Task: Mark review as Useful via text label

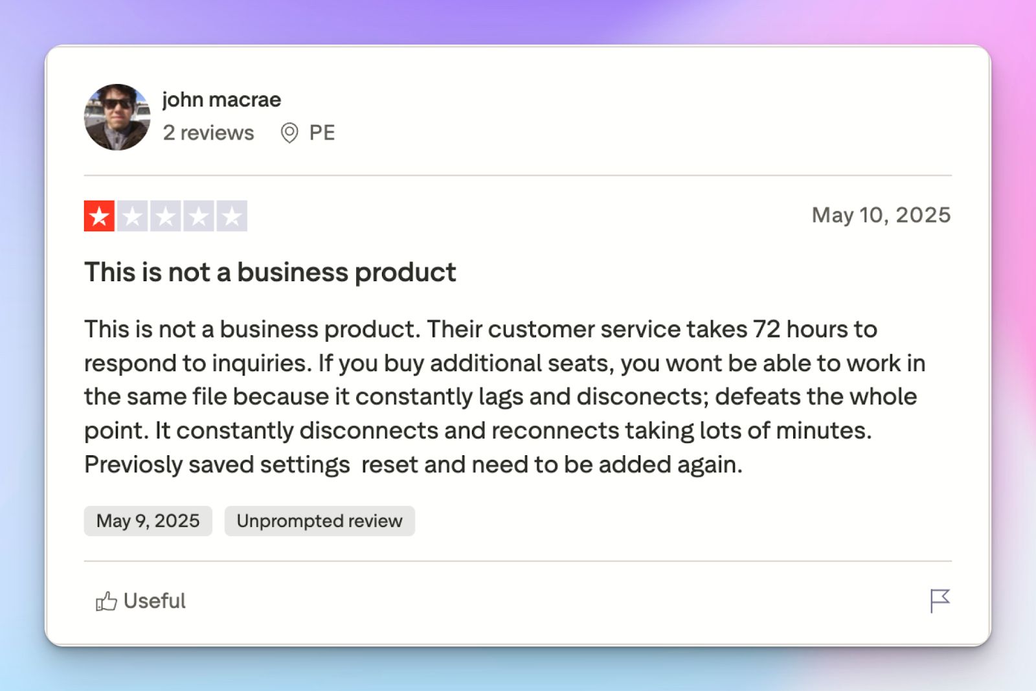Action: [154, 601]
